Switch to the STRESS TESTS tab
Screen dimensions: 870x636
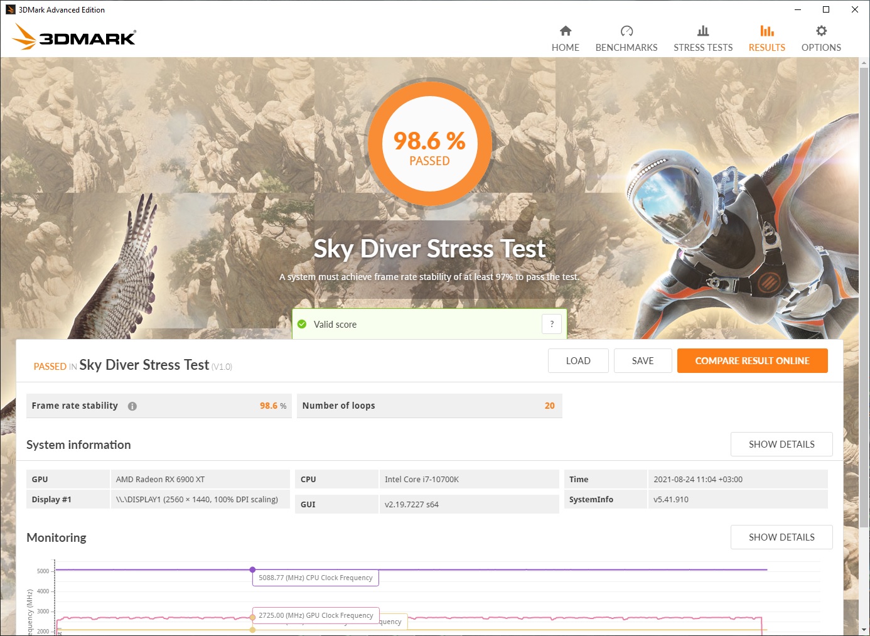coord(703,48)
